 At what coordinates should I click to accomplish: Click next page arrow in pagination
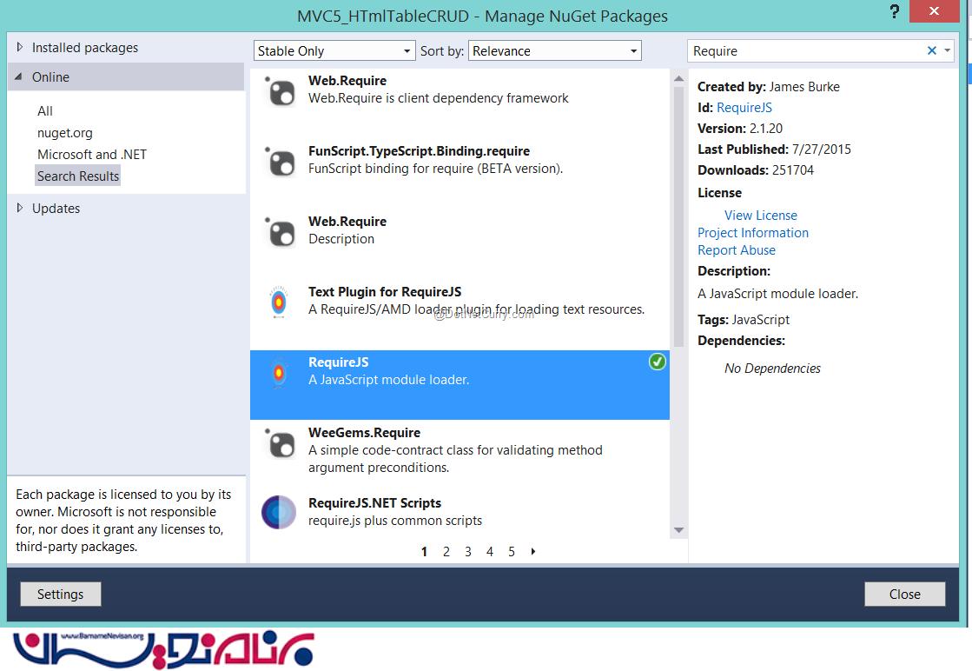(x=532, y=552)
